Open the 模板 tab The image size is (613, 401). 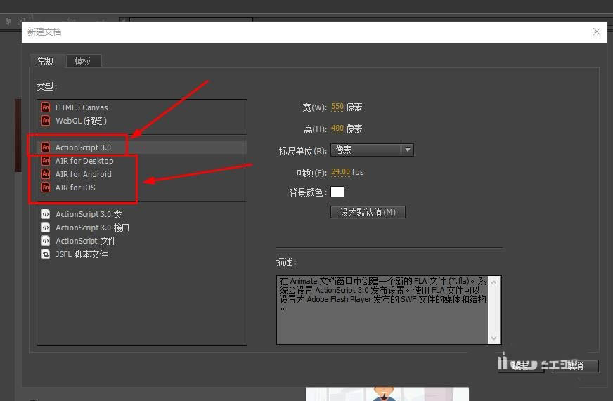click(83, 61)
